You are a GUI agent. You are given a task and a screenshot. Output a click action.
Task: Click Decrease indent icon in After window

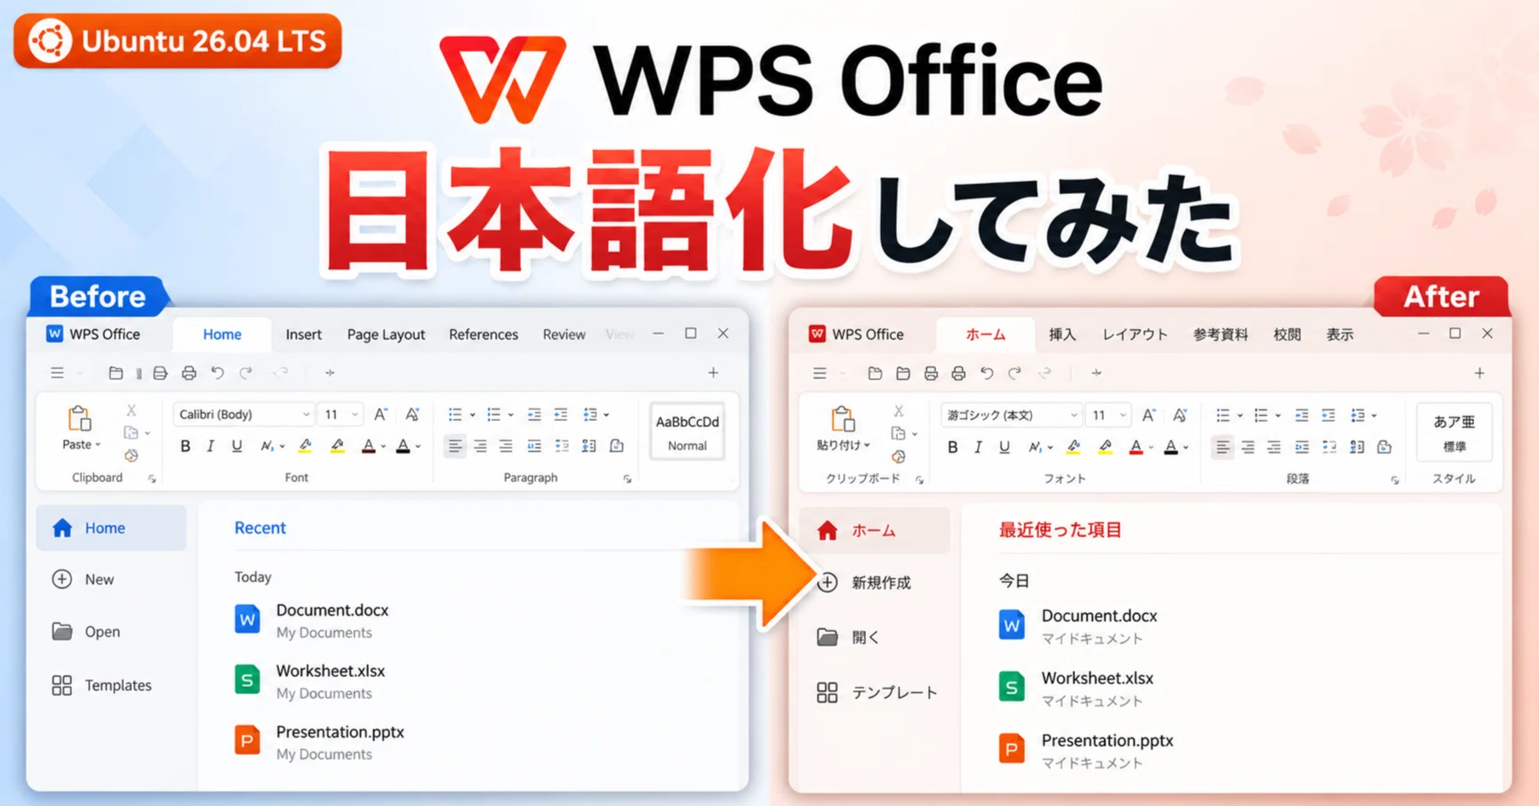pos(1302,415)
